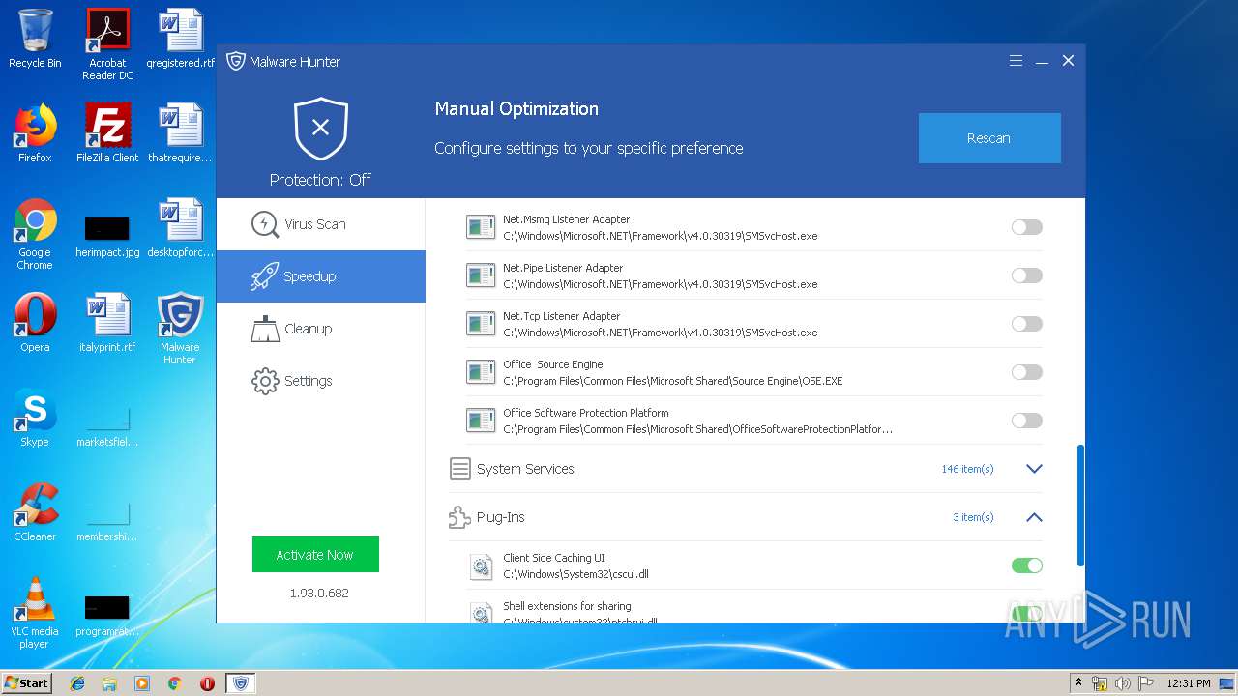The width and height of the screenshot is (1238, 696).
Task: Click the Office Source Engine service icon
Action: coord(481,372)
